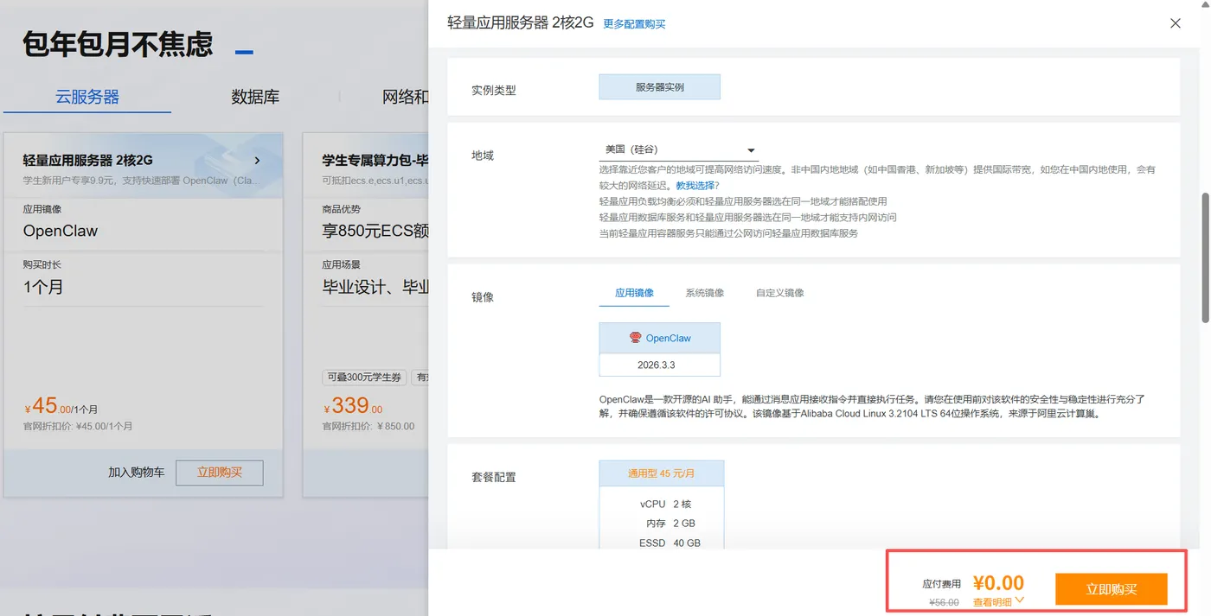
Task: Click the 包年包月不焦虑 heading
Action: click(x=118, y=44)
